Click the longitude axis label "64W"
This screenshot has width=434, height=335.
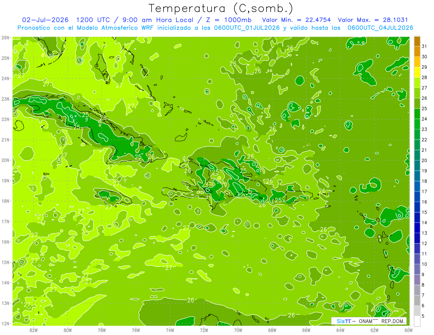(340, 330)
